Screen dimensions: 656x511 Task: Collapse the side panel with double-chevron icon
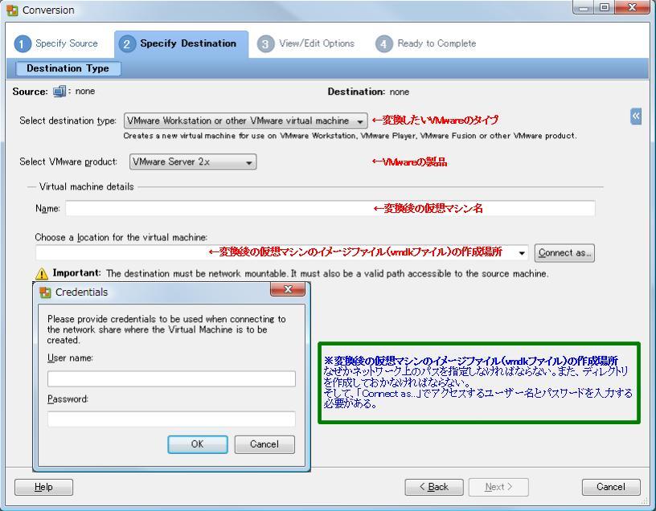click(x=635, y=117)
